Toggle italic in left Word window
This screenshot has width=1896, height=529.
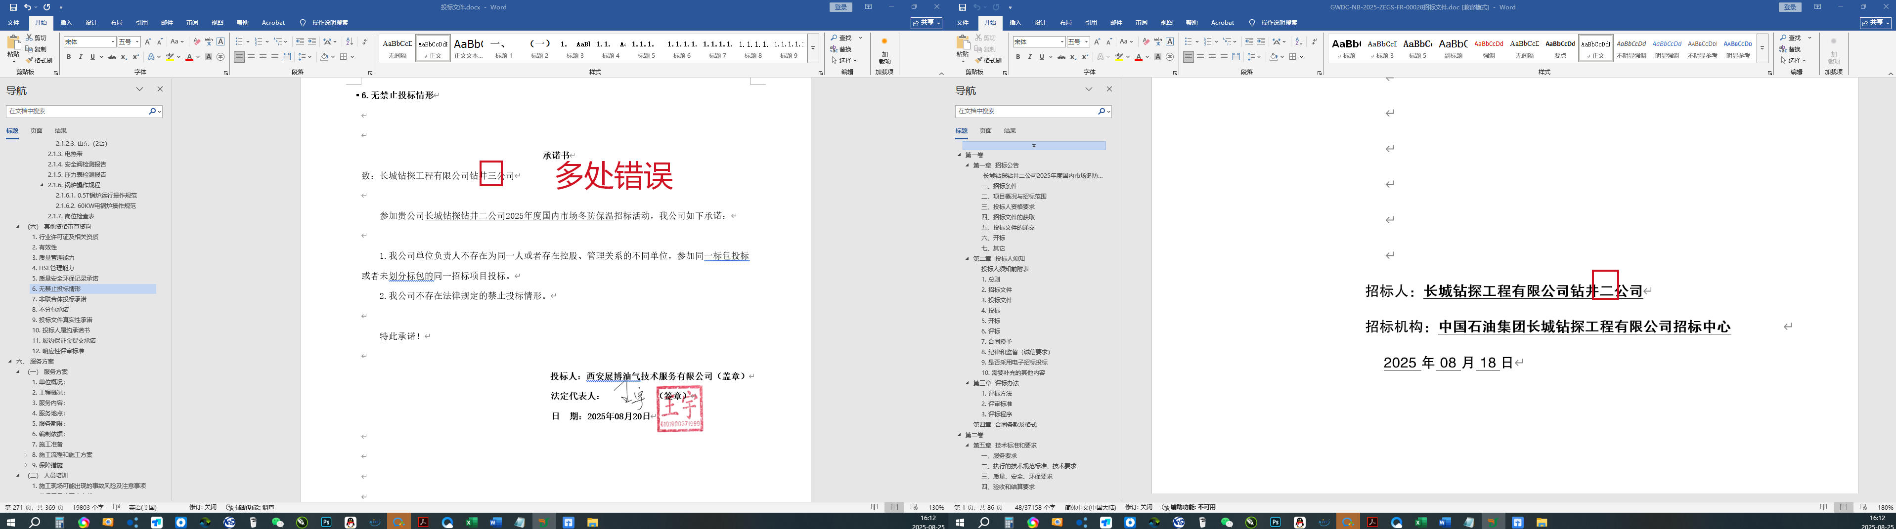click(80, 57)
